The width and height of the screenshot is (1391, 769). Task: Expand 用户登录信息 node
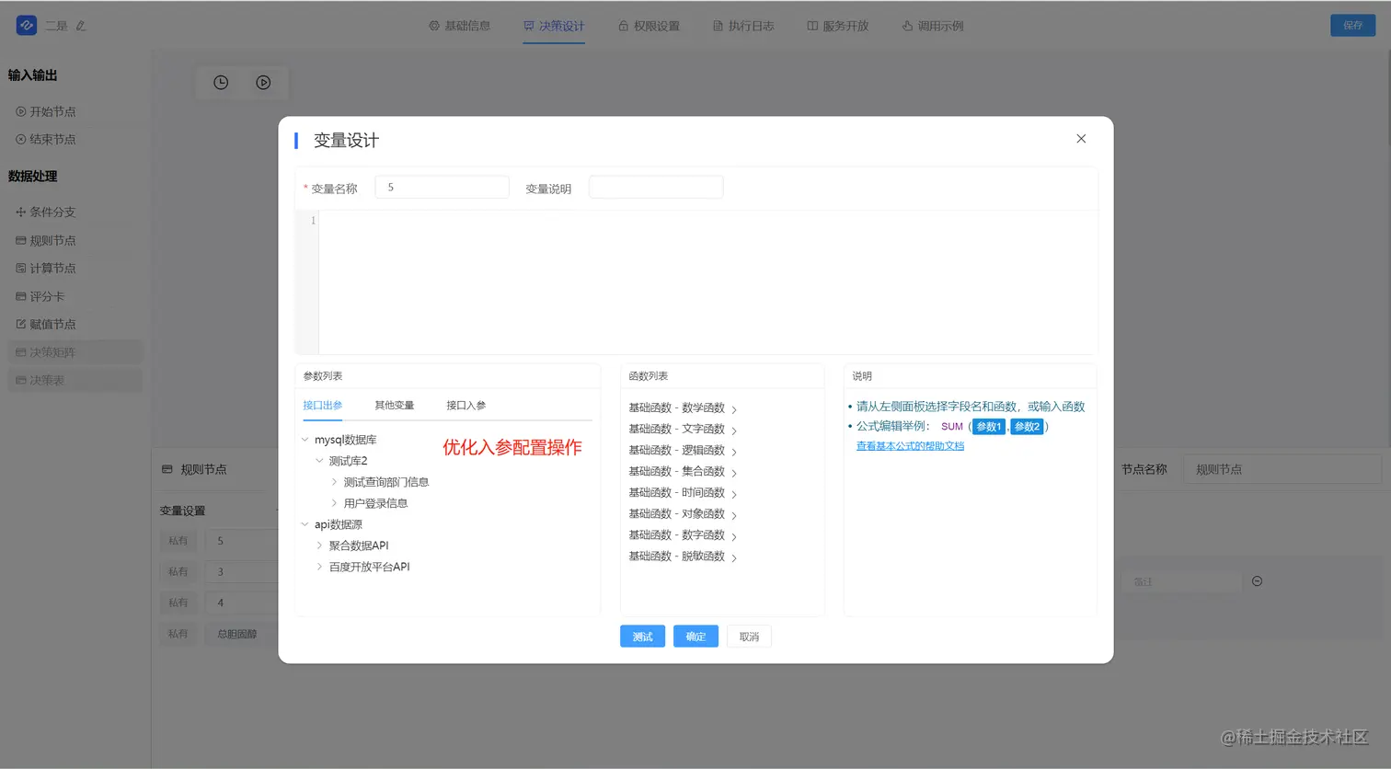pos(334,503)
